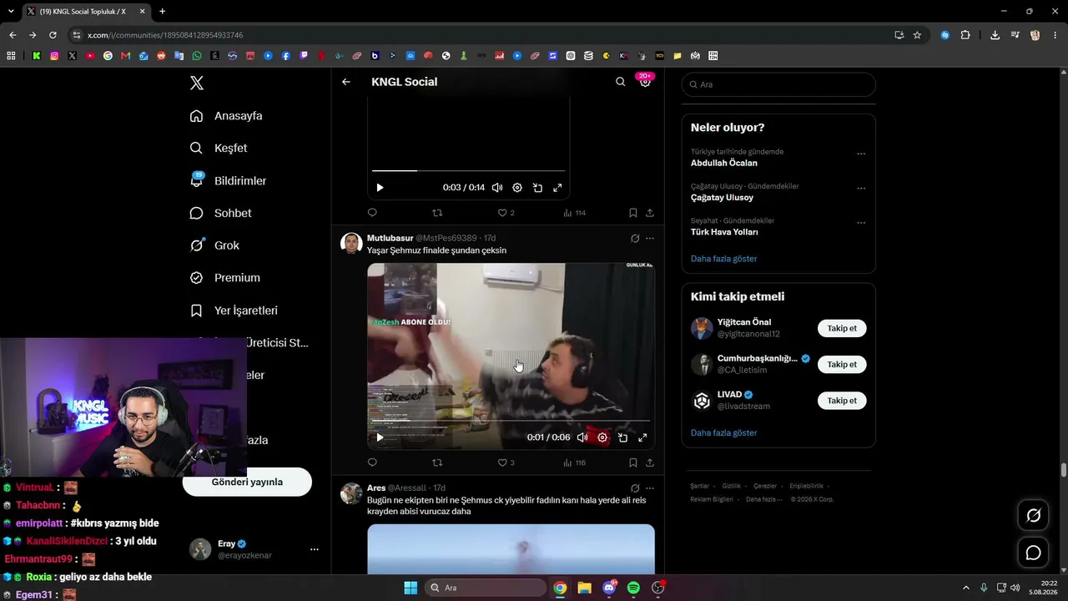Show more suggestions under Kimi takip etmeli
This screenshot has height=601, width=1068.
pos(723,433)
